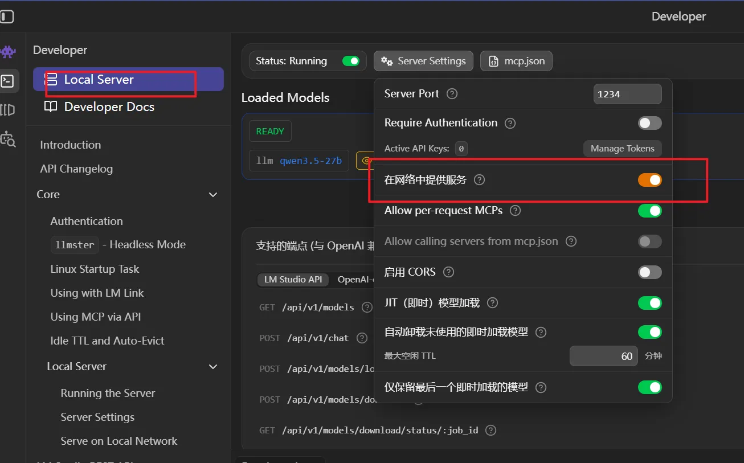
Task: Click the help icon next to 启用 CORS
Action: tap(448, 272)
